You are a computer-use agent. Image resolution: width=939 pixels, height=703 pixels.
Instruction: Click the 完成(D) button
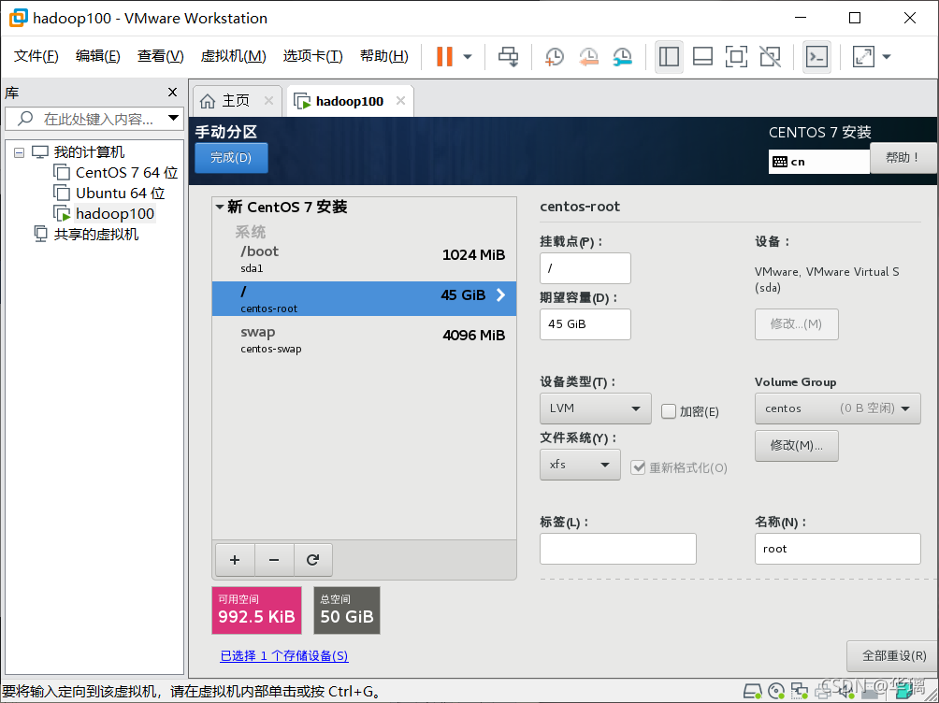(230, 157)
